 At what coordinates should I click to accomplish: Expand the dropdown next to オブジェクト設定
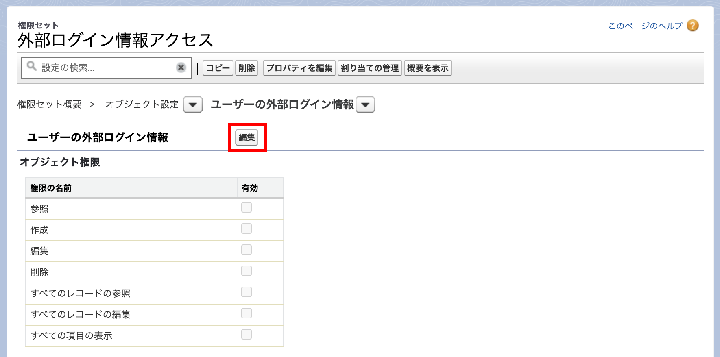click(x=193, y=105)
